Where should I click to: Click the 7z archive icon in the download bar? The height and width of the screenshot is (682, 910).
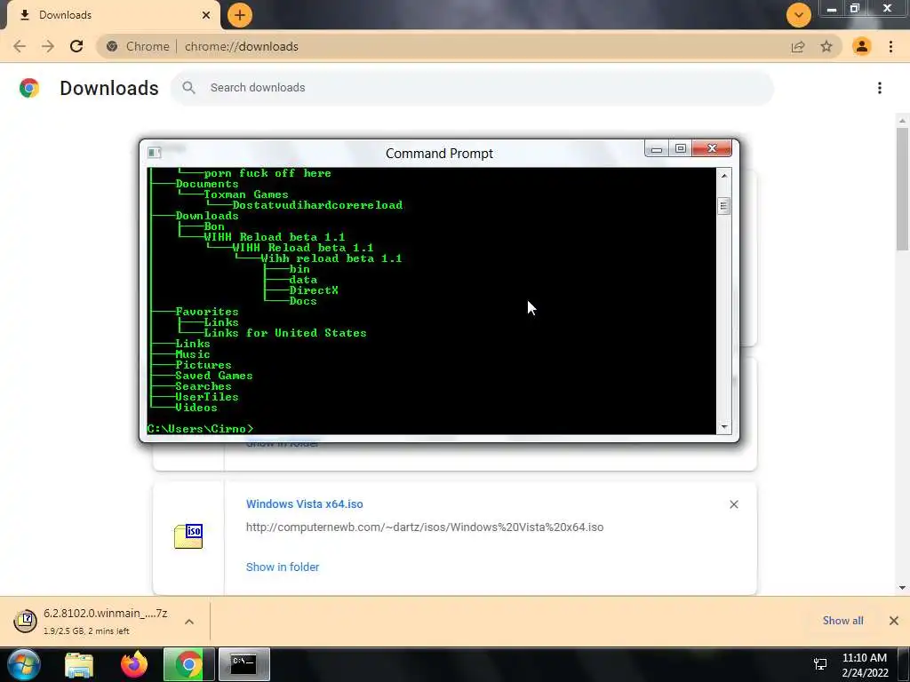pos(25,621)
